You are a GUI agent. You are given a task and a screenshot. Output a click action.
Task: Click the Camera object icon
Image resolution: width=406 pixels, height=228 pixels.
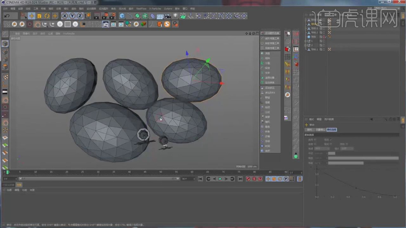tap(168, 16)
